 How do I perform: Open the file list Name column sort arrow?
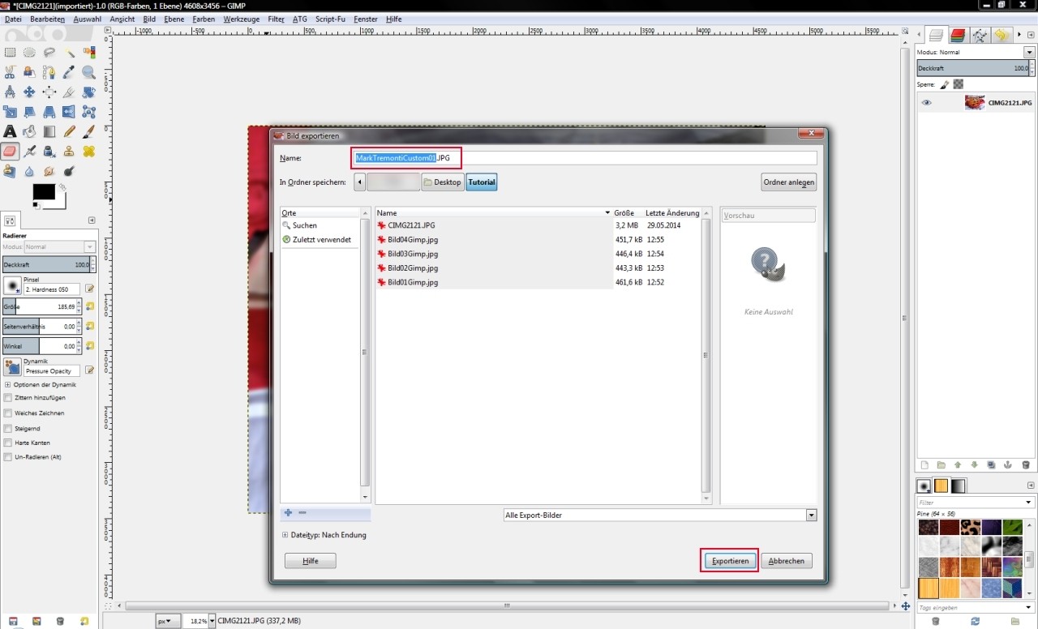click(607, 212)
